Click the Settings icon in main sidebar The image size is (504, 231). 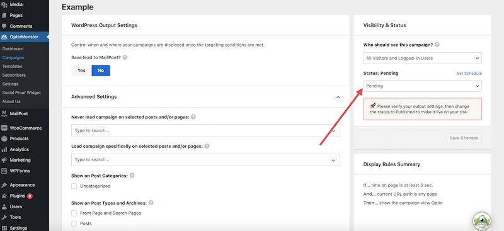pos(4,228)
